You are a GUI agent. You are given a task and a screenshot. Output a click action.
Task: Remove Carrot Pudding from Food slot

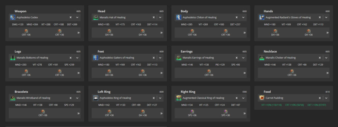[320, 98]
